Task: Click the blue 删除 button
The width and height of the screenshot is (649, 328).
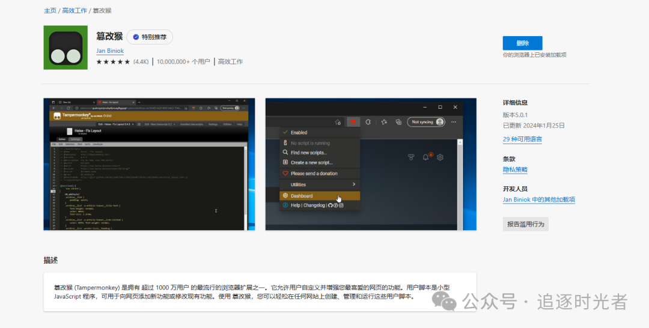Action: point(522,43)
